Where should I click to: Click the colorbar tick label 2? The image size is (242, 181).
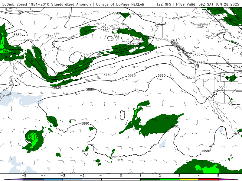pyautogui.click(x=160, y=176)
